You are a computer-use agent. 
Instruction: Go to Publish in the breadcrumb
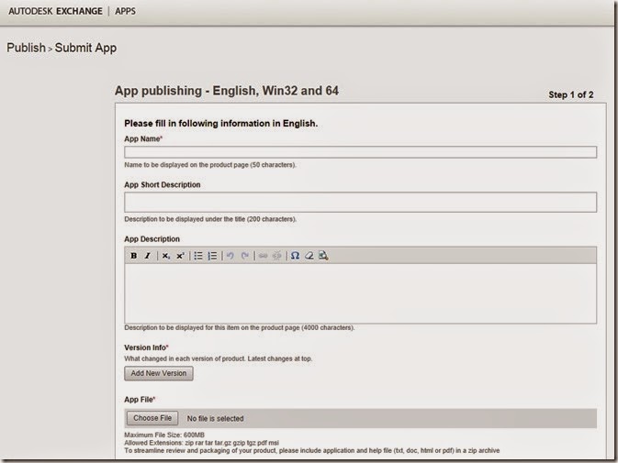(26, 48)
